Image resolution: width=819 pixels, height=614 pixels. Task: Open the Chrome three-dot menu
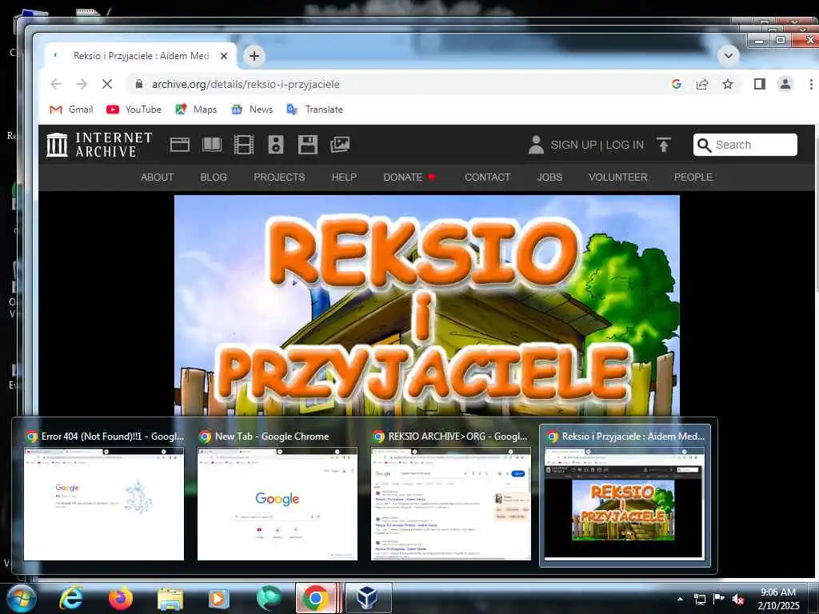(811, 84)
